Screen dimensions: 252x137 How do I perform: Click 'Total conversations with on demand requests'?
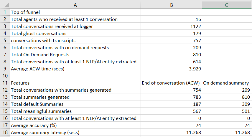tap(75, 47)
